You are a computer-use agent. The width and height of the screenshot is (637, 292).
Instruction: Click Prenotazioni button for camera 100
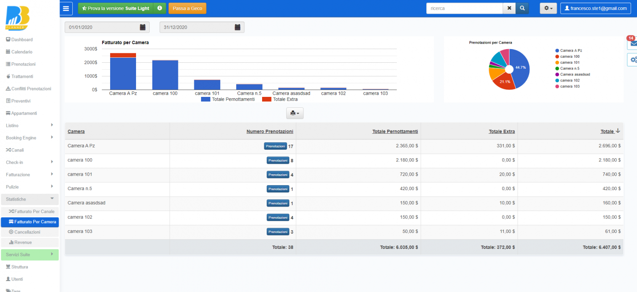(278, 161)
